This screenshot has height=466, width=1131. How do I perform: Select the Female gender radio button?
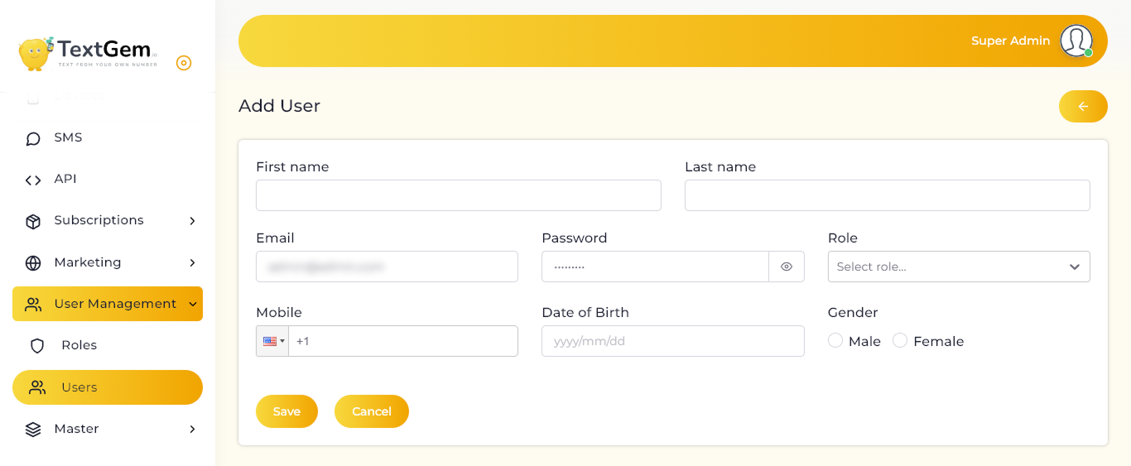900,340
